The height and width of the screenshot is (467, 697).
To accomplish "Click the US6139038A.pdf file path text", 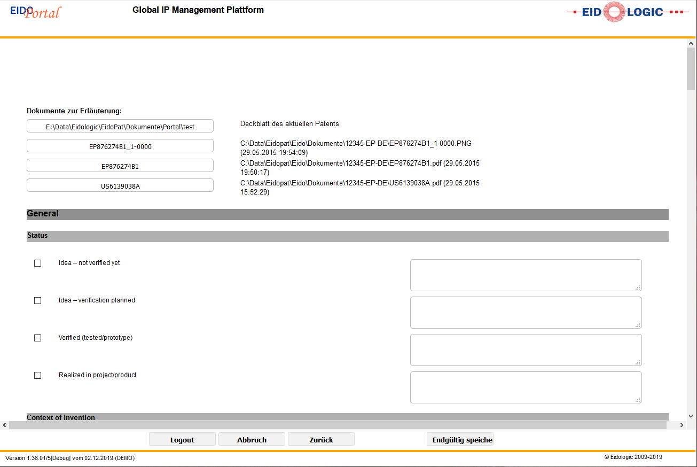I will pos(360,188).
